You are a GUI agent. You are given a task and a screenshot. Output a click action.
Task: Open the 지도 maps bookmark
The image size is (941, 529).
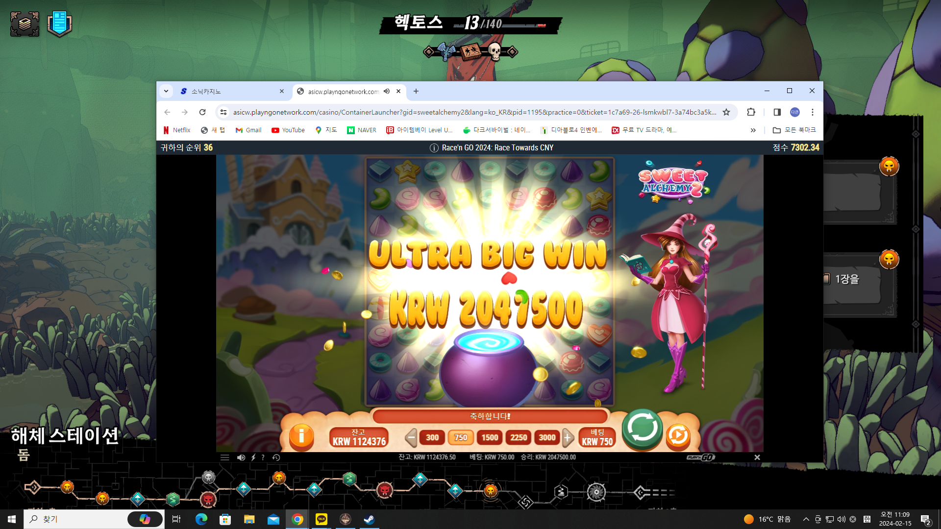point(326,130)
